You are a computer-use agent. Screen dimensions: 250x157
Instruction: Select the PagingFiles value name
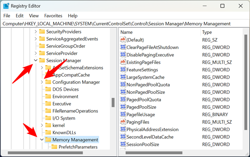(138, 122)
